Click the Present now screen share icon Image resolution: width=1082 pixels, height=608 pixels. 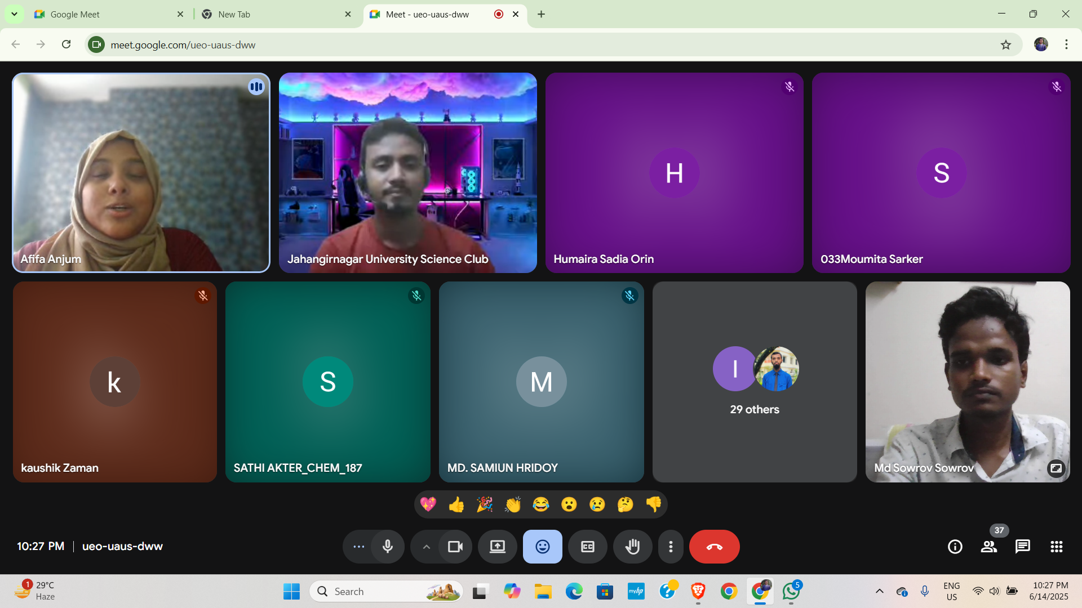(x=497, y=547)
